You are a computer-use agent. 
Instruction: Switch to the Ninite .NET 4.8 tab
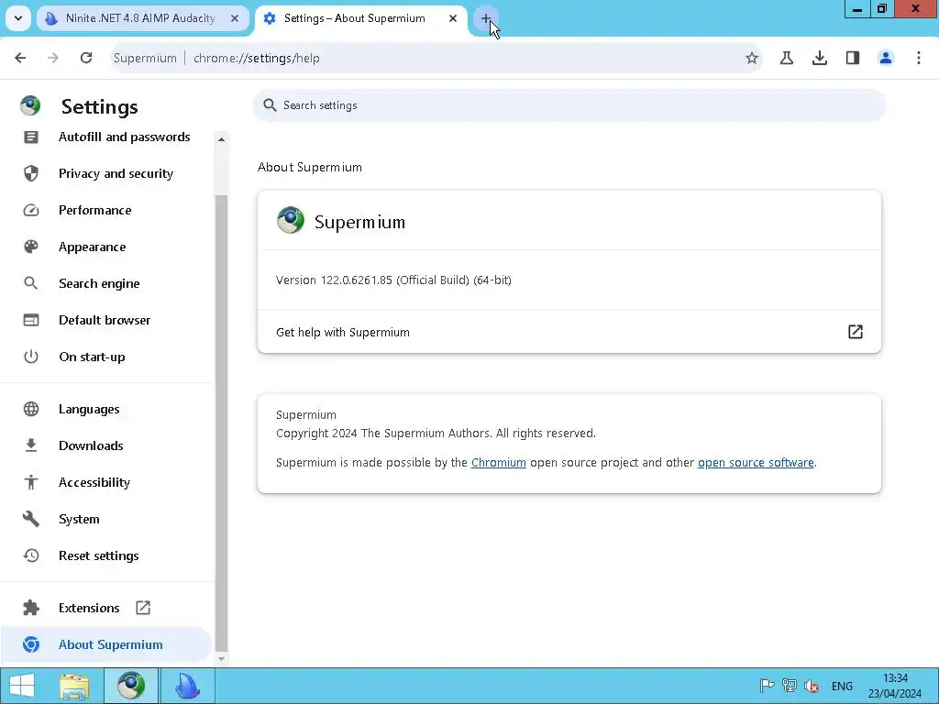coord(140,18)
